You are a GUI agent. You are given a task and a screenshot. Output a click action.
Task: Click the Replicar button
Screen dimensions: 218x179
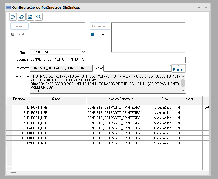[179, 68]
